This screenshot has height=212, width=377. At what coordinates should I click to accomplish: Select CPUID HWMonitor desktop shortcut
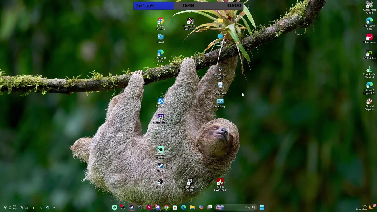point(220,185)
